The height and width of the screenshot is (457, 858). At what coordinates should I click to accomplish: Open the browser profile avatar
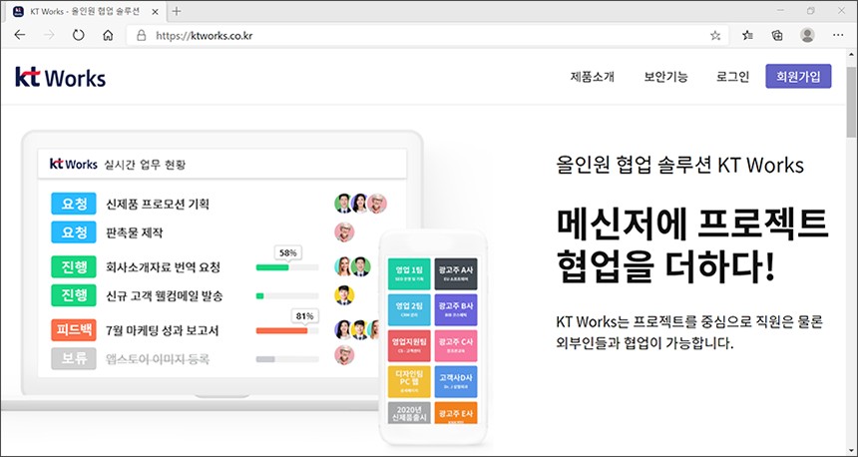point(806,35)
